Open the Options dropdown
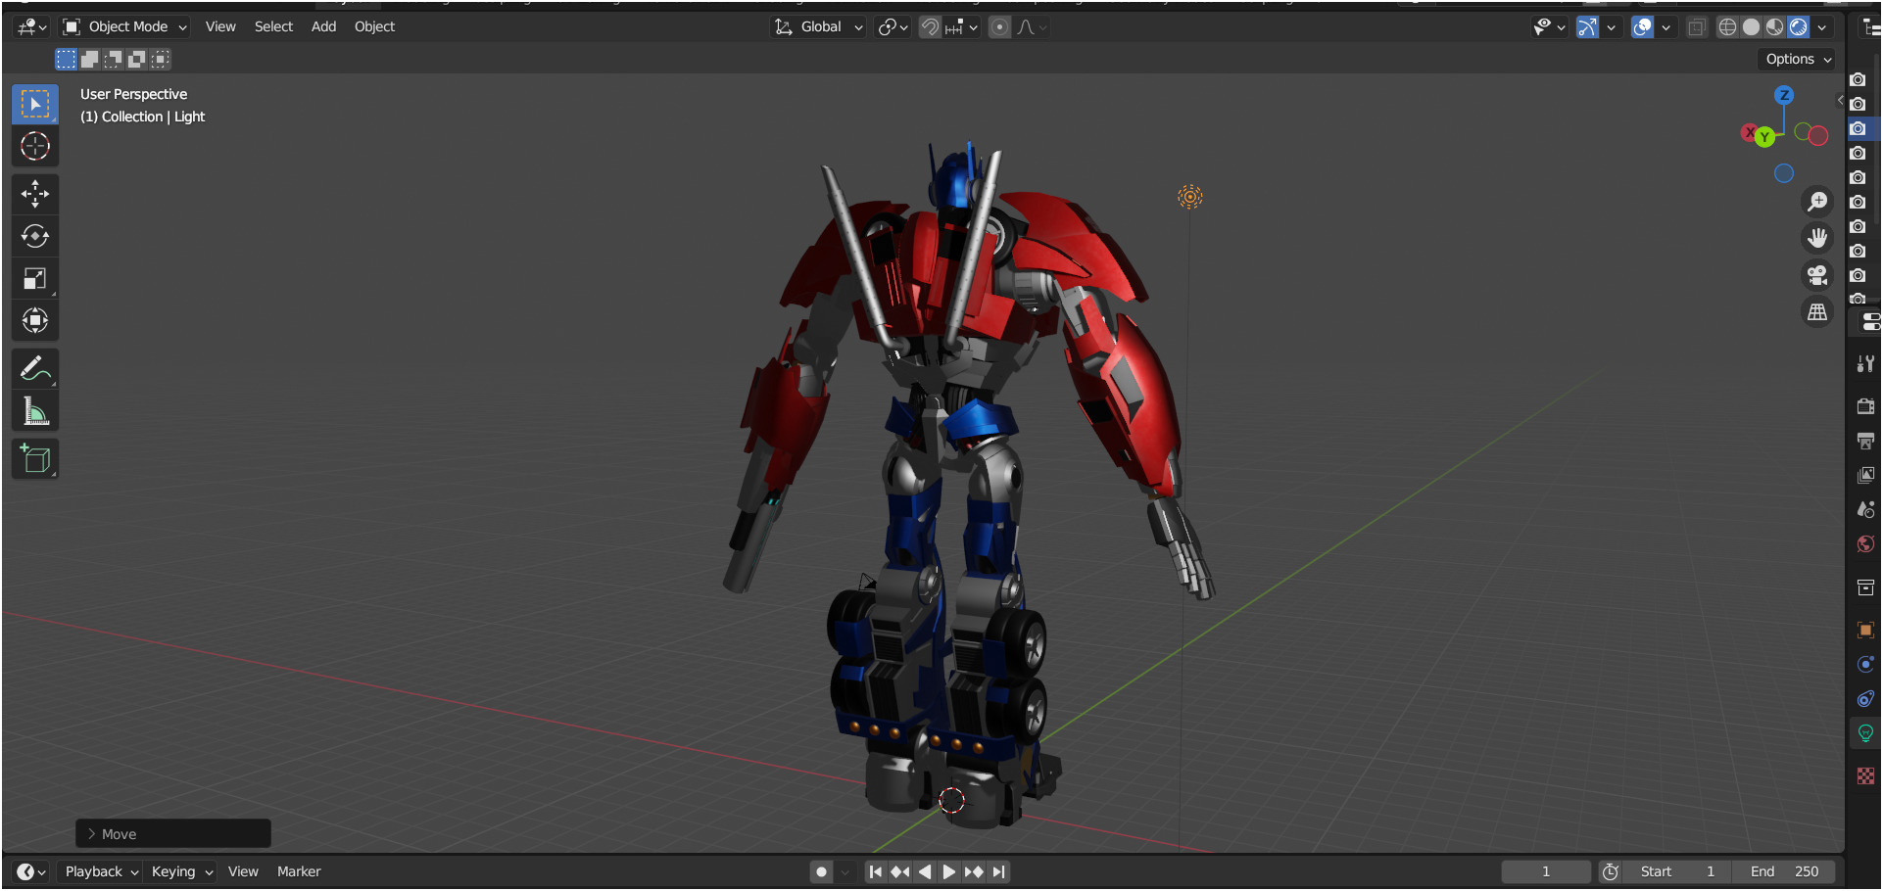1883x891 pixels. click(x=1798, y=60)
